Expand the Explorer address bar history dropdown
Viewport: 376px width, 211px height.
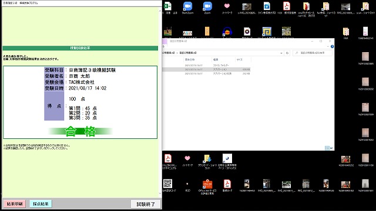point(281,53)
